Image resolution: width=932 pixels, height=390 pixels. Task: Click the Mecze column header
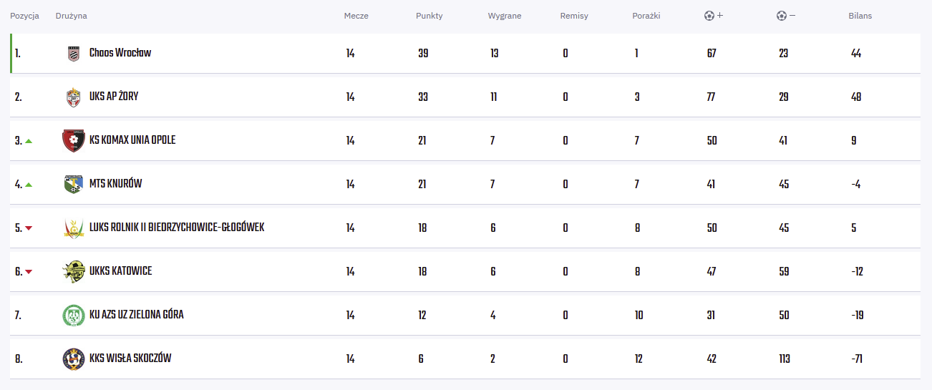pyautogui.click(x=356, y=16)
